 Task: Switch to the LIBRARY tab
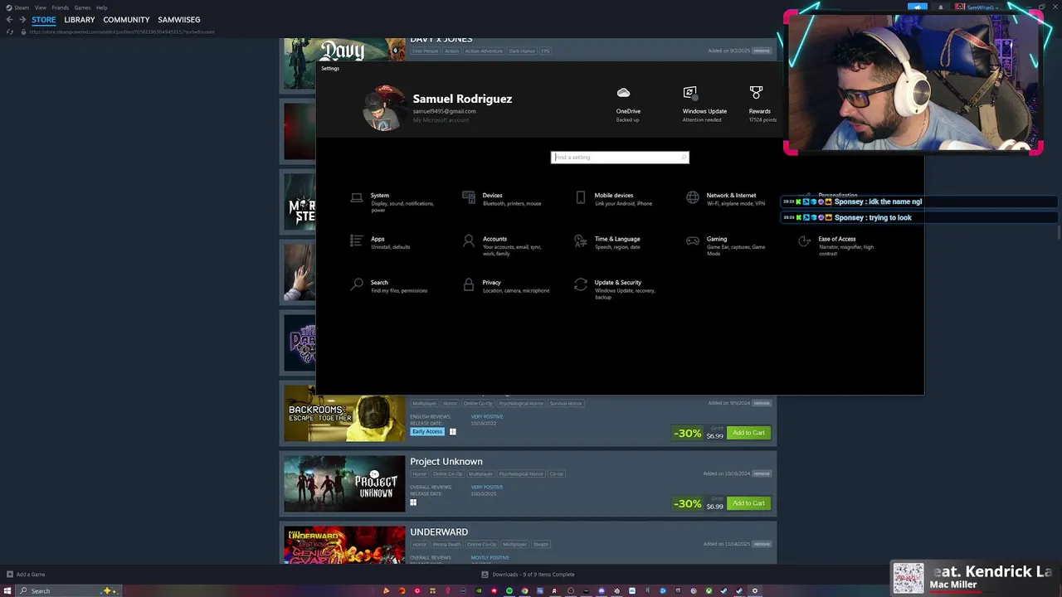[80, 20]
